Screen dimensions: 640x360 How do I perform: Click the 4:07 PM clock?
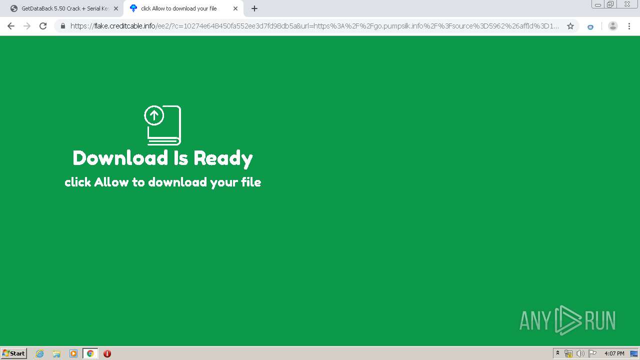(614, 353)
